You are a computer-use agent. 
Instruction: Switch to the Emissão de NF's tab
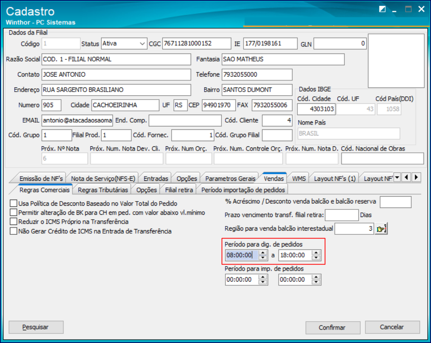pyautogui.click(x=41, y=178)
